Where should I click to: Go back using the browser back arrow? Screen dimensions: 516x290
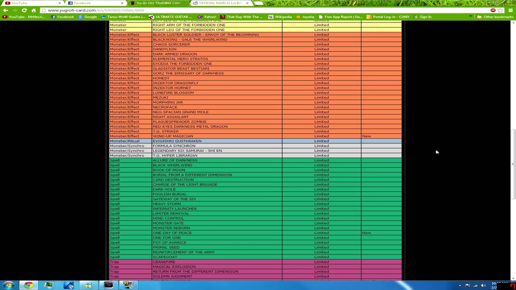pos(6,10)
